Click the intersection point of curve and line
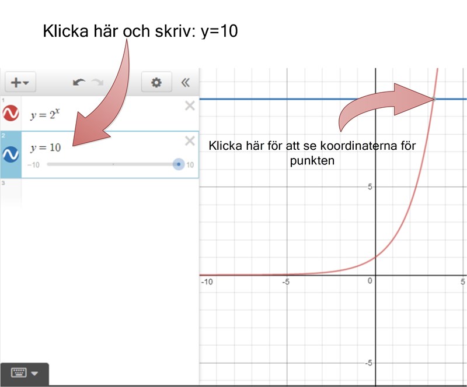Viewport: 467px width, 387px height. 434,99
